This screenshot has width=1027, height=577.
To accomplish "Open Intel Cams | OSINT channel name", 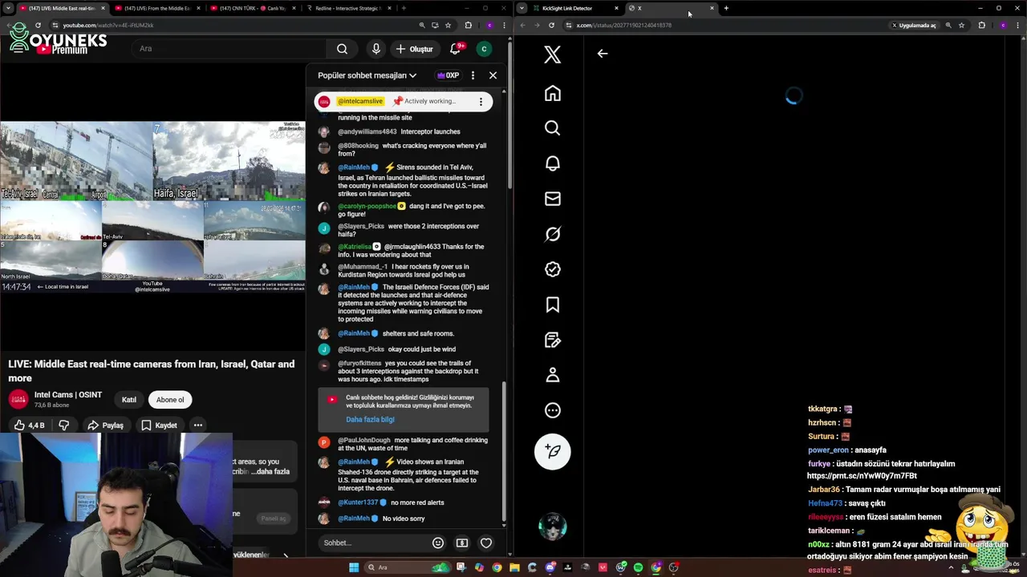I will (67, 394).
